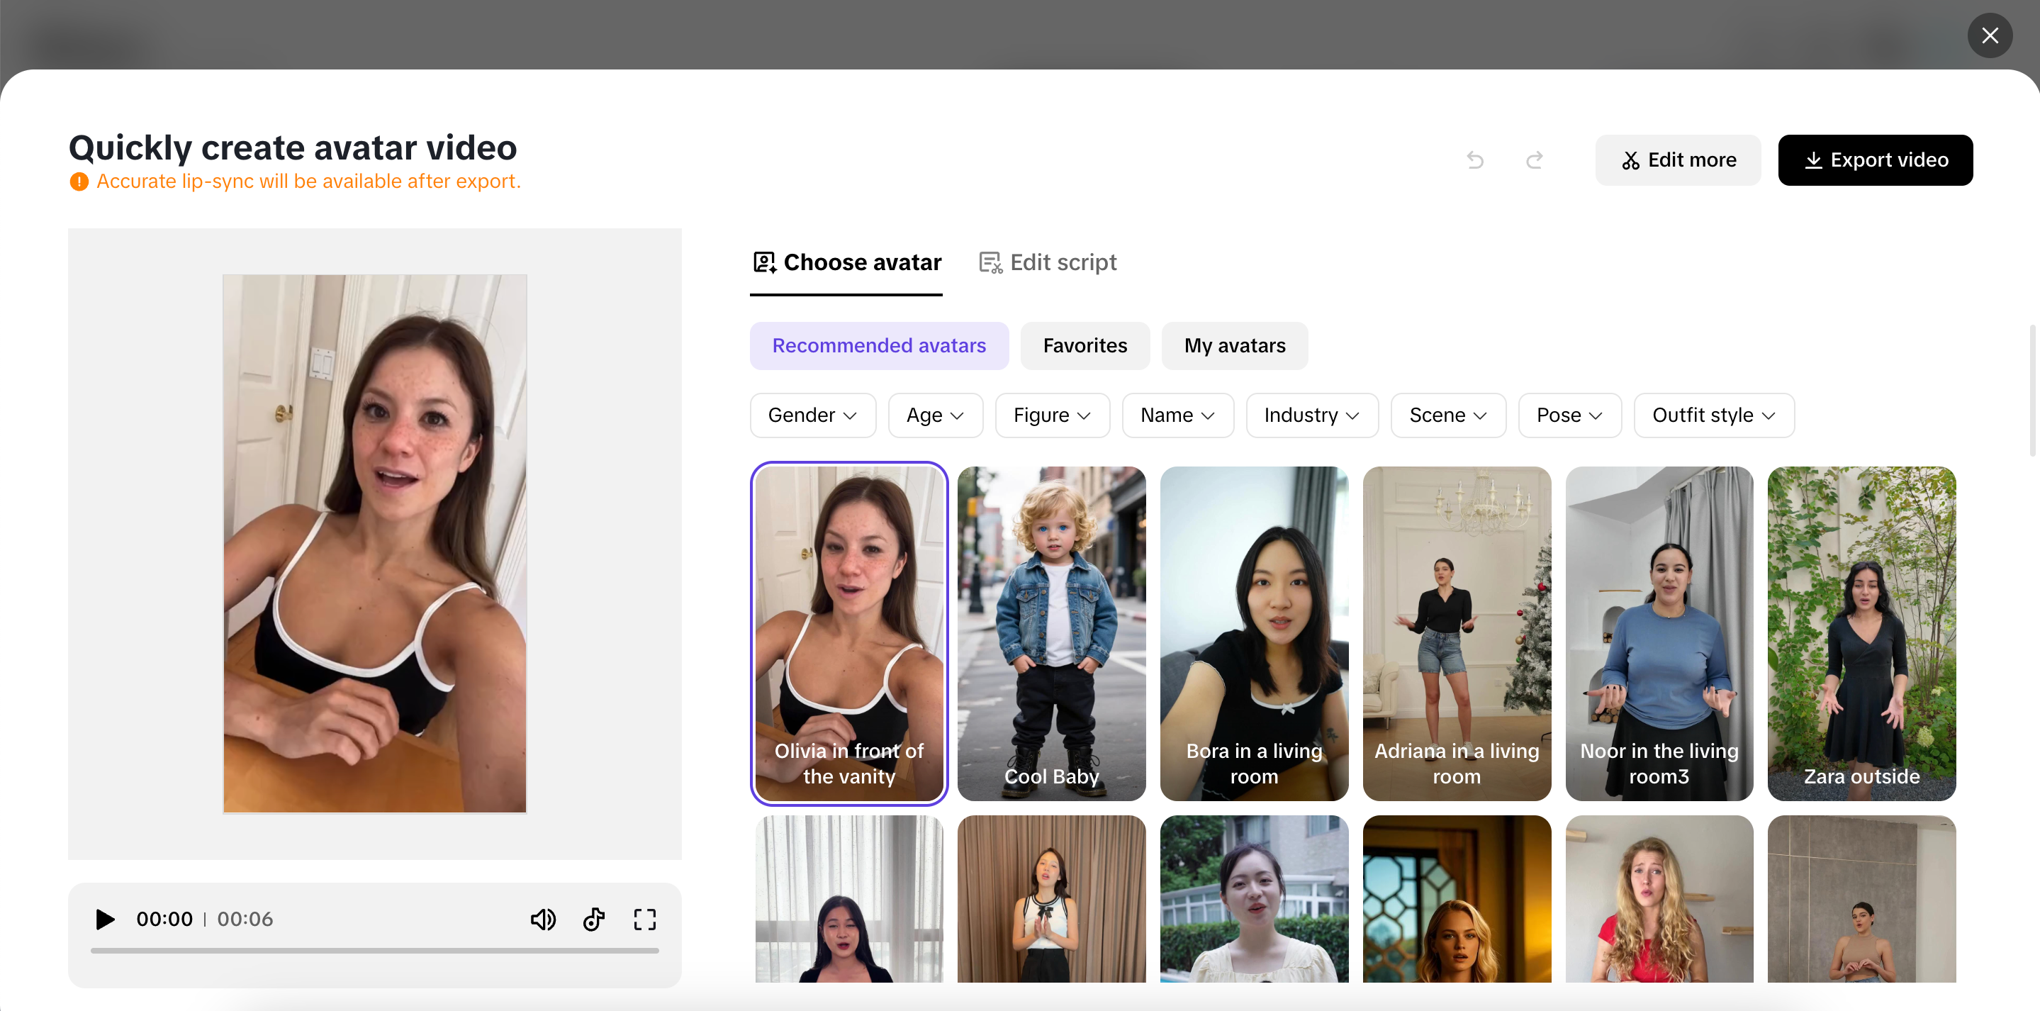Screen dimensions: 2040x1011
Task: Expand the Industry filter dropdown
Action: coord(1312,415)
